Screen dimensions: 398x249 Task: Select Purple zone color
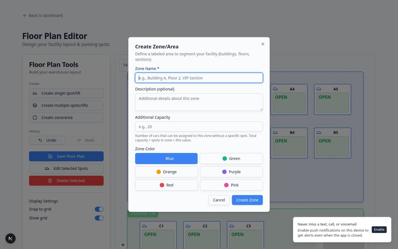[231, 172]
